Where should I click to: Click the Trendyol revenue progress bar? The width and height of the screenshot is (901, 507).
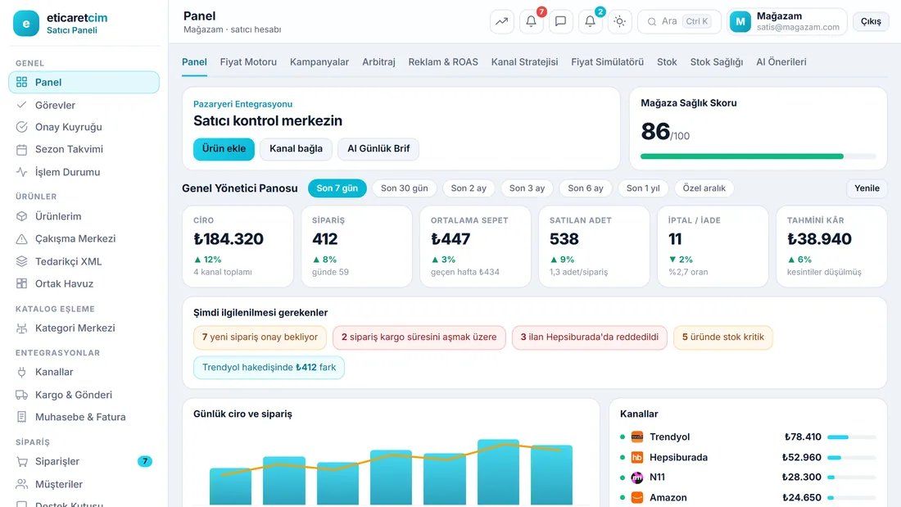pos(852,437)
